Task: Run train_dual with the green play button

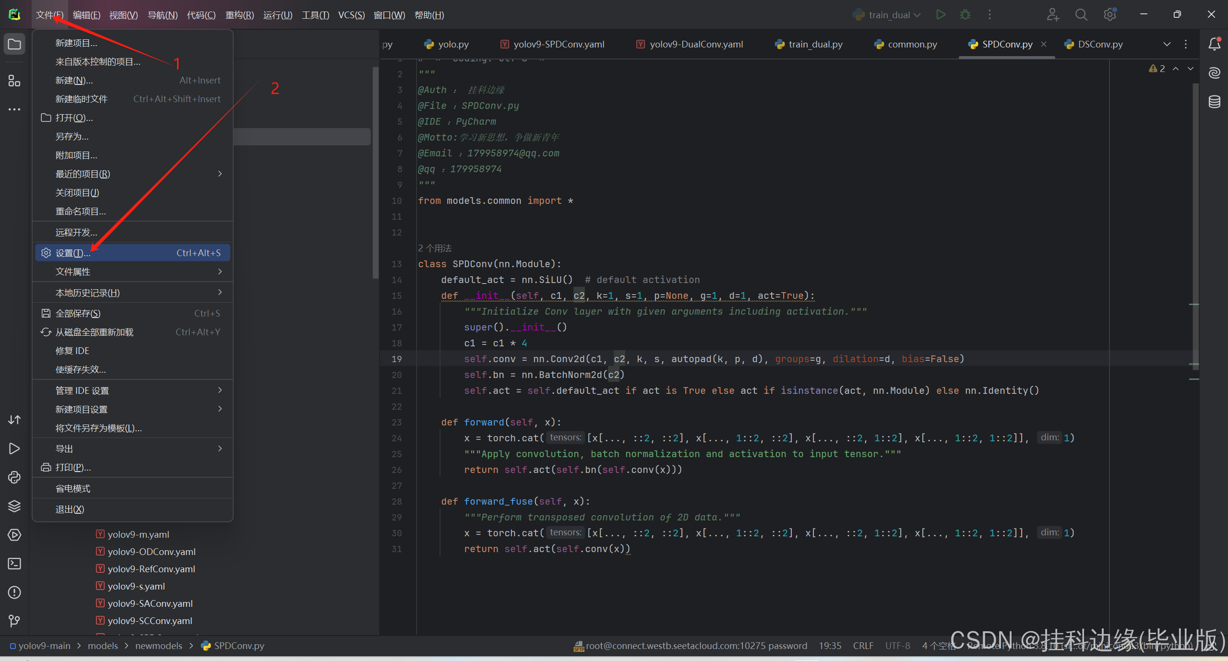Action: click(x=941, y=15)
